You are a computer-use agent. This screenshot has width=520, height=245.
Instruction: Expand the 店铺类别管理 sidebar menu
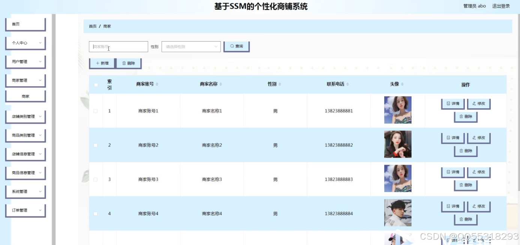coord(26,117)
